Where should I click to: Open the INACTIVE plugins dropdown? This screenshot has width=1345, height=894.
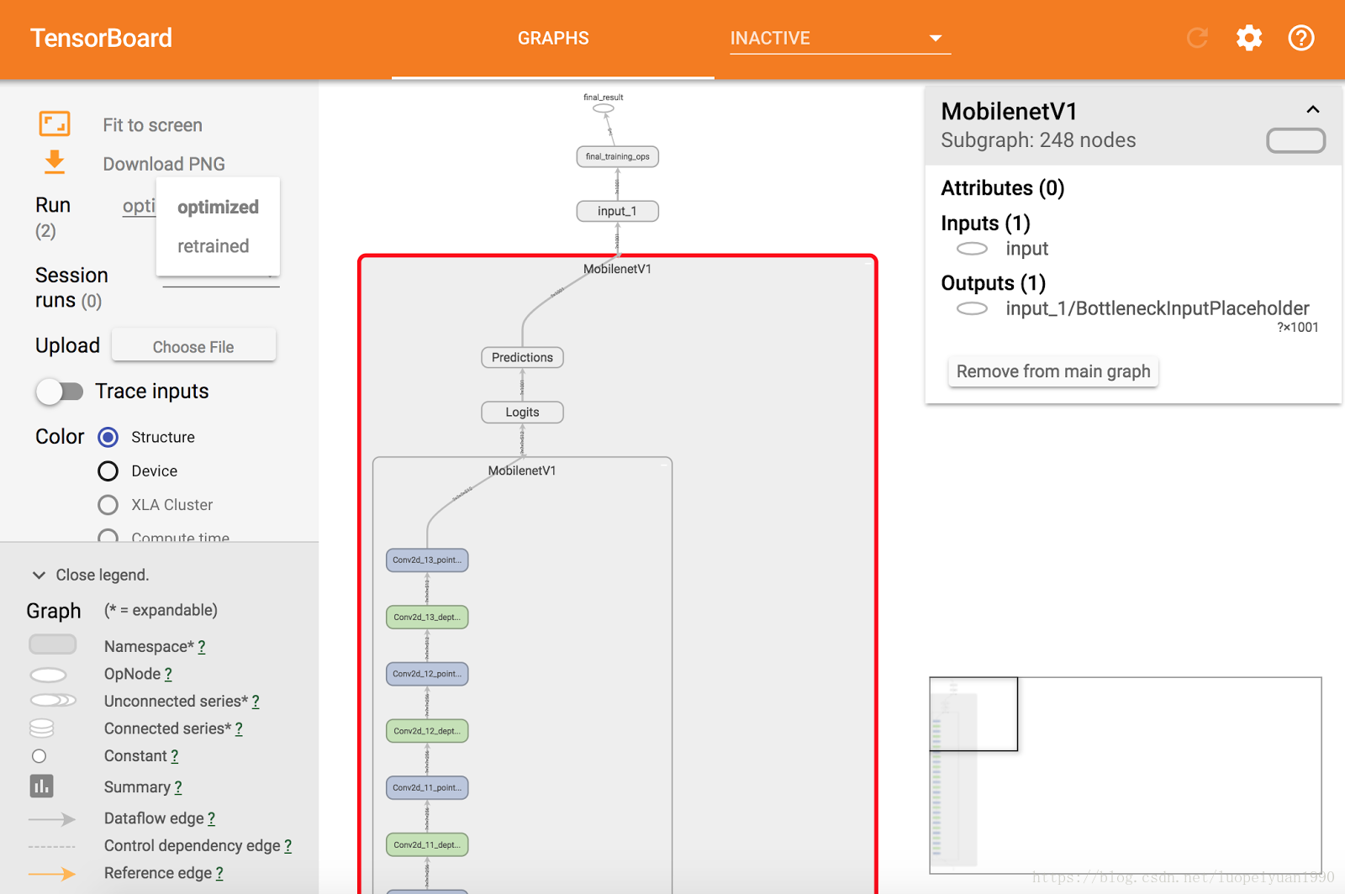pos(841,38)
